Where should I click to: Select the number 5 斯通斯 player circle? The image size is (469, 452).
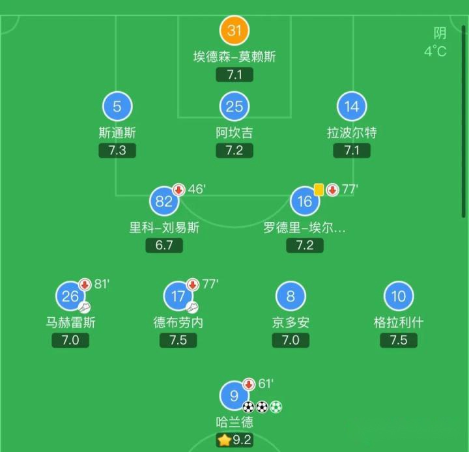117,107
